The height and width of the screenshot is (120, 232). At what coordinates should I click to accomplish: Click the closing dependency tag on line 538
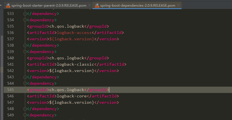tap(43, 45)
